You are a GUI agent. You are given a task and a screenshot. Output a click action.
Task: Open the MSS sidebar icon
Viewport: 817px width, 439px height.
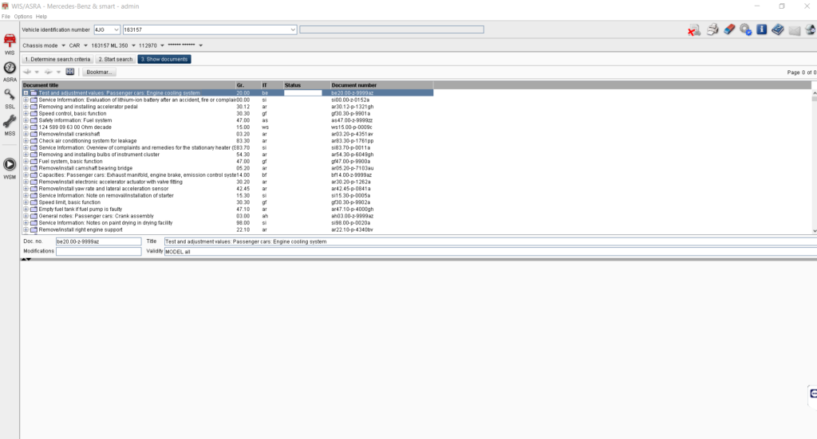[x=10, y=122]
